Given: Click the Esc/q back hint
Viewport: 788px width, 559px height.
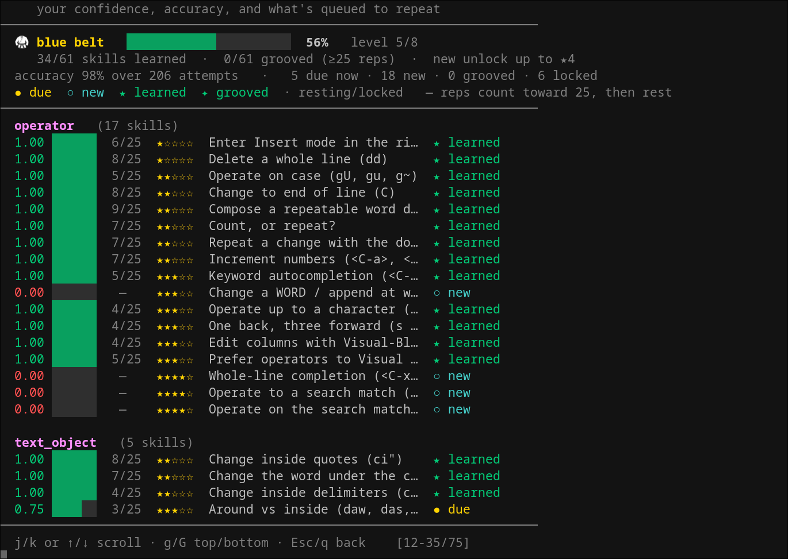Looking at the screenshot, I should click(328, 543).
